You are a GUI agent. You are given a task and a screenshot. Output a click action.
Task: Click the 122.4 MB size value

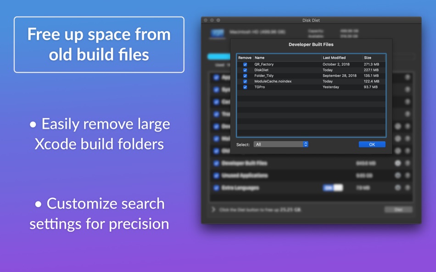(371, 82)
